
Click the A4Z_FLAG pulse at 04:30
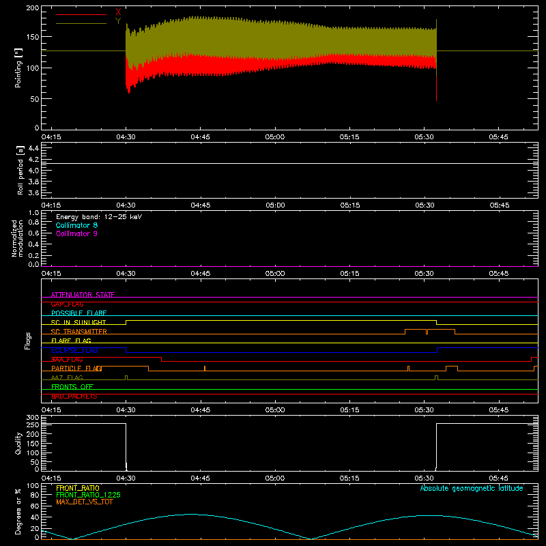coord(126,377)
